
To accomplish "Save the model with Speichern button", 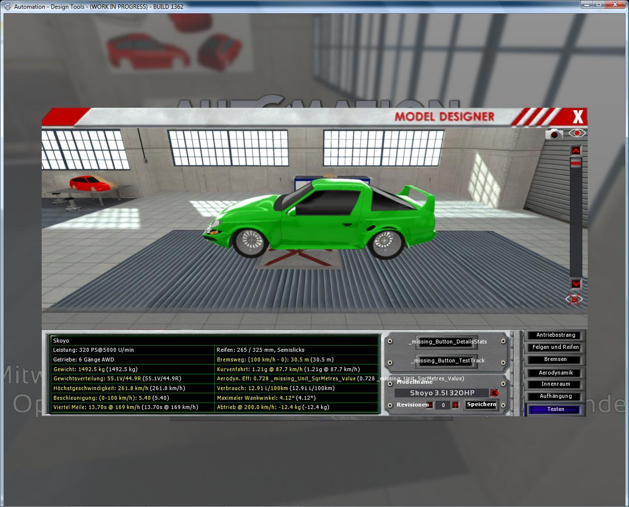I will tap(481, 405).
